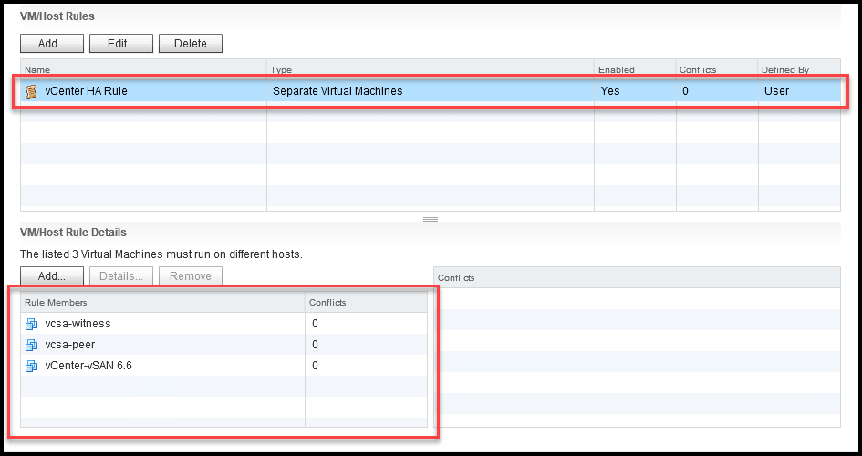This screenshot has width=862, height=456.
Task: Click conflicts count 0 for vcsa-witness
Action: [315, 324]
